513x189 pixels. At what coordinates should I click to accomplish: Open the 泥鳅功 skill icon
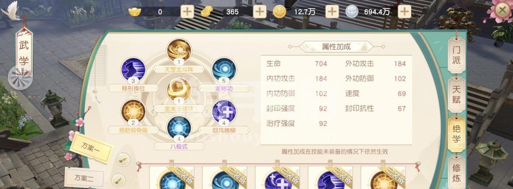224,69
